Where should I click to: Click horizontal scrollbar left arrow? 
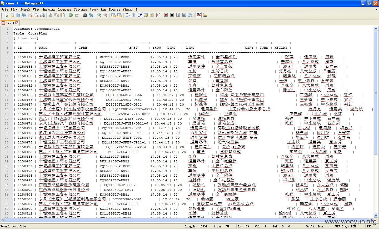tap(3, 220)
